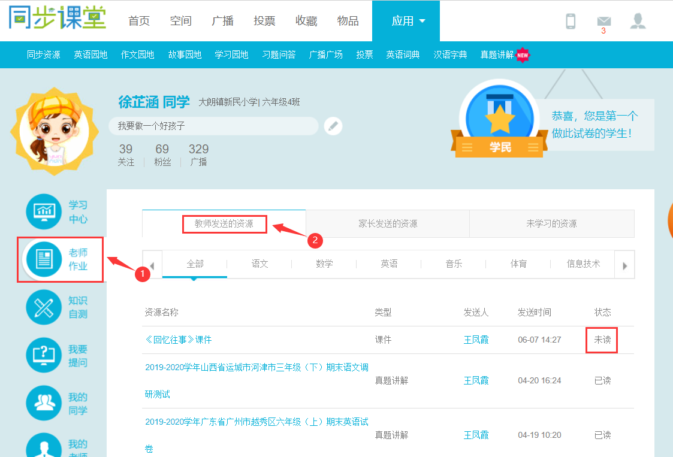
Task: Click the 我要提问 sidebar icon
Action: point(44,355)
